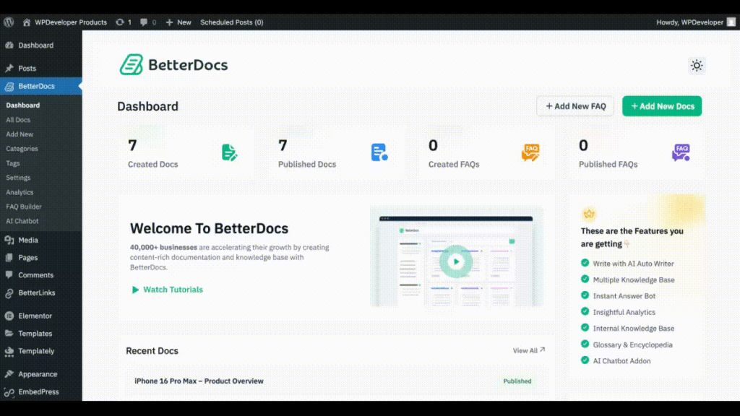740x416 pixels.
Task: Expand the New menu in admin bar
Action: (x=178, y=22)
